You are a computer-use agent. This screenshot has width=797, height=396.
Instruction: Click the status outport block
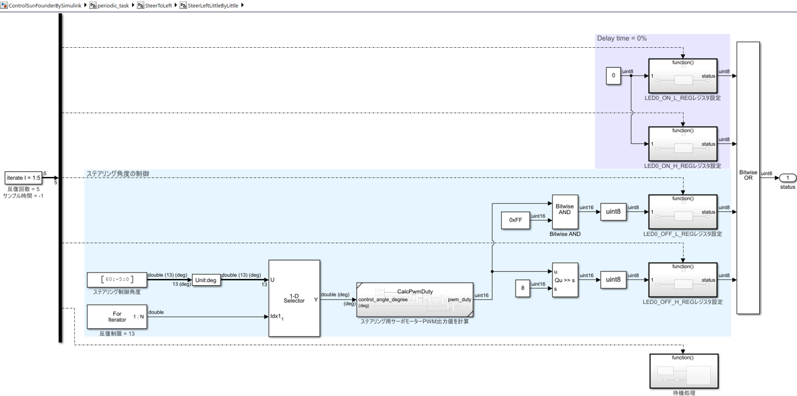coord(788,178)
